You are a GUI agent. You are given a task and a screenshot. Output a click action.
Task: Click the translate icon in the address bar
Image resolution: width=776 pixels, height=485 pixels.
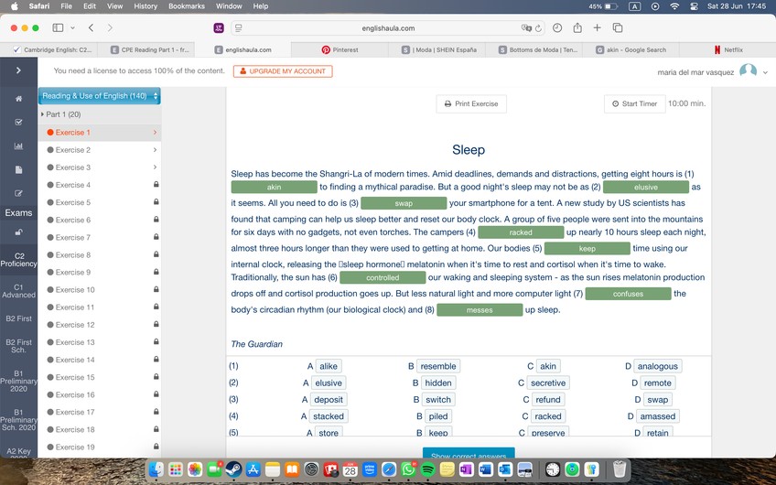526,28
